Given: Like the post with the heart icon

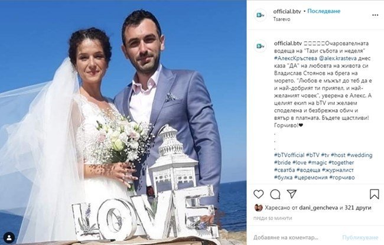Looking at the screenshot, I should pyautogui.click(x=258, y=194).
